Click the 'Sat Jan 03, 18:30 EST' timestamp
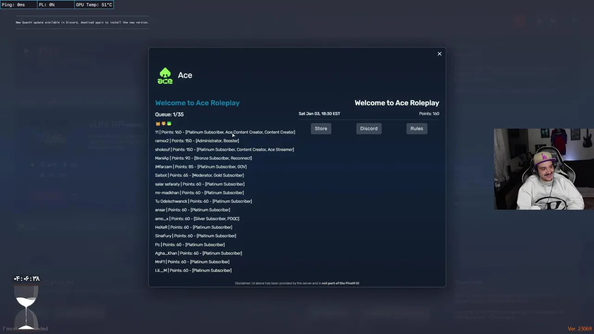594x334 pixels. pos(319,114)
